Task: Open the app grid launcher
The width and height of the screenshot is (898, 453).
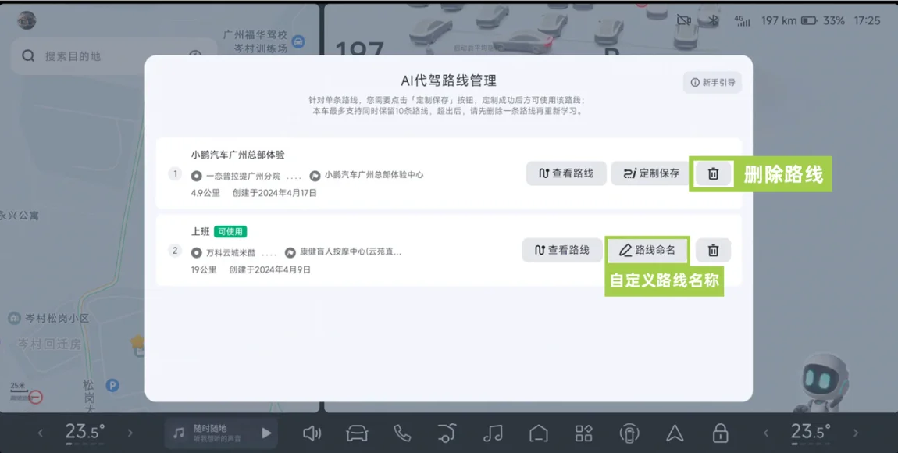Action: coord(583,433)
